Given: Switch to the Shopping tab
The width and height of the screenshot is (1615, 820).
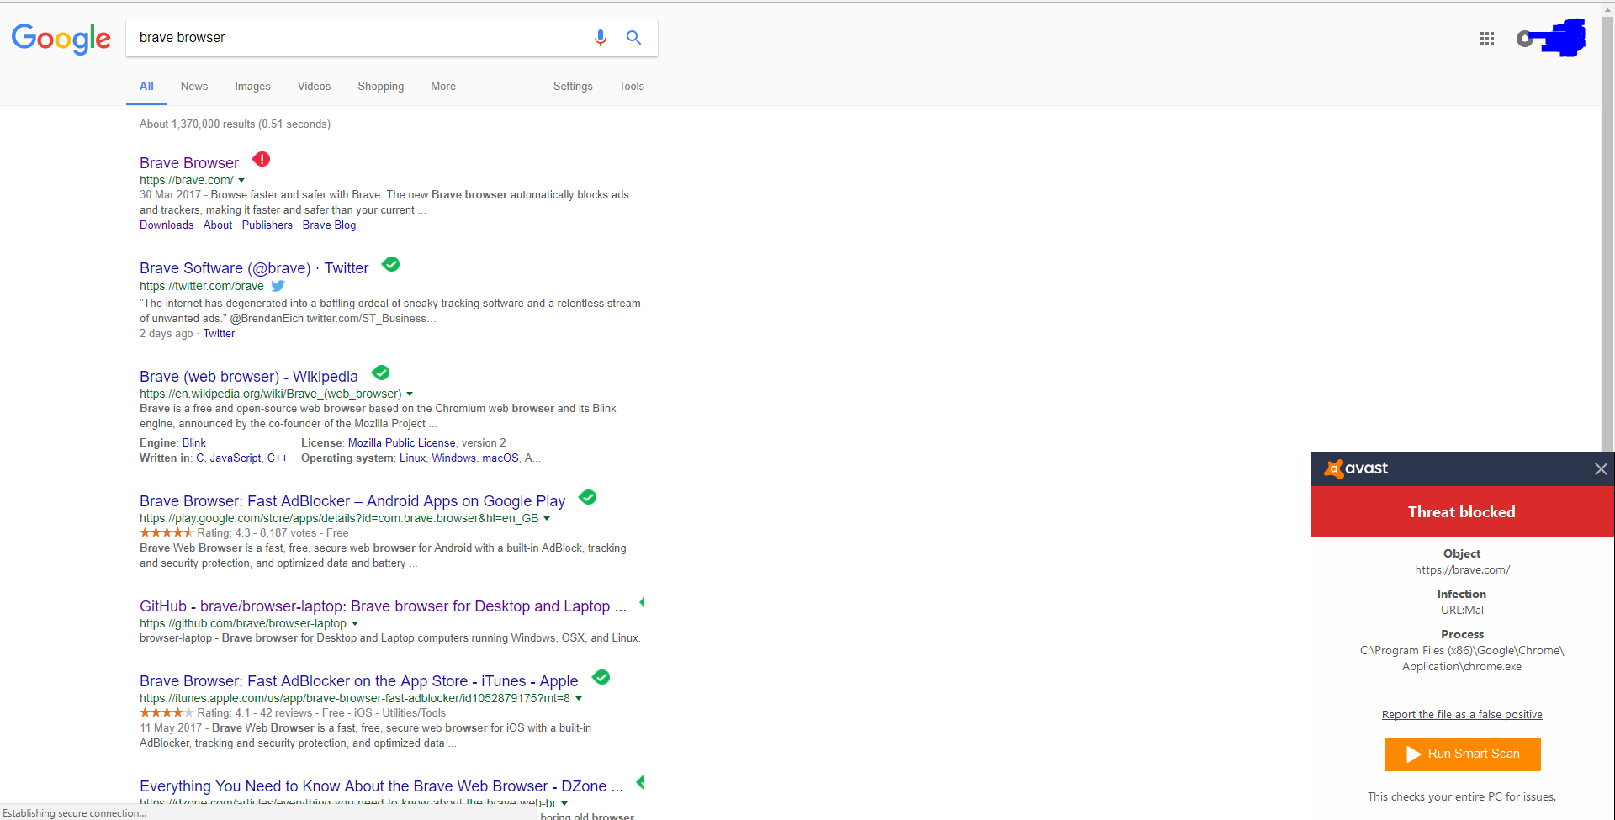Looking at the screenshot, I should click(x=380, y=87).
